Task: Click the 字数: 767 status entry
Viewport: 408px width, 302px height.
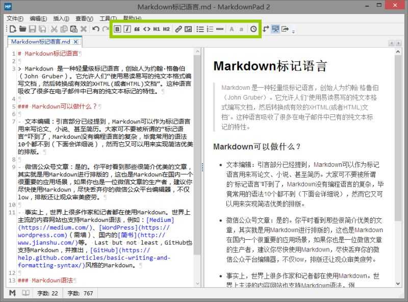Action: (80, 293)
